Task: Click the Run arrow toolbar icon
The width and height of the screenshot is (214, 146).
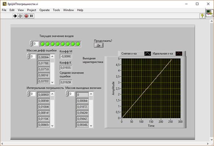Action: [x=15, y=16]
